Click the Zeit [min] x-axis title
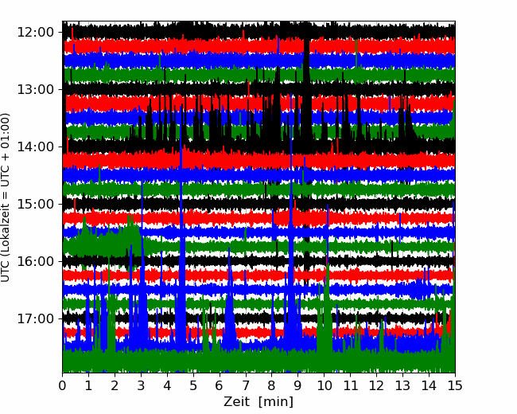Screen dimensions: 517x414 tap(258, 402)
